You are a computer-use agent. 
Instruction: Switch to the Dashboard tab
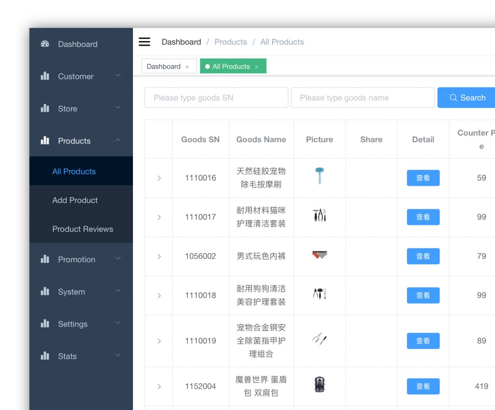(169, 66)
